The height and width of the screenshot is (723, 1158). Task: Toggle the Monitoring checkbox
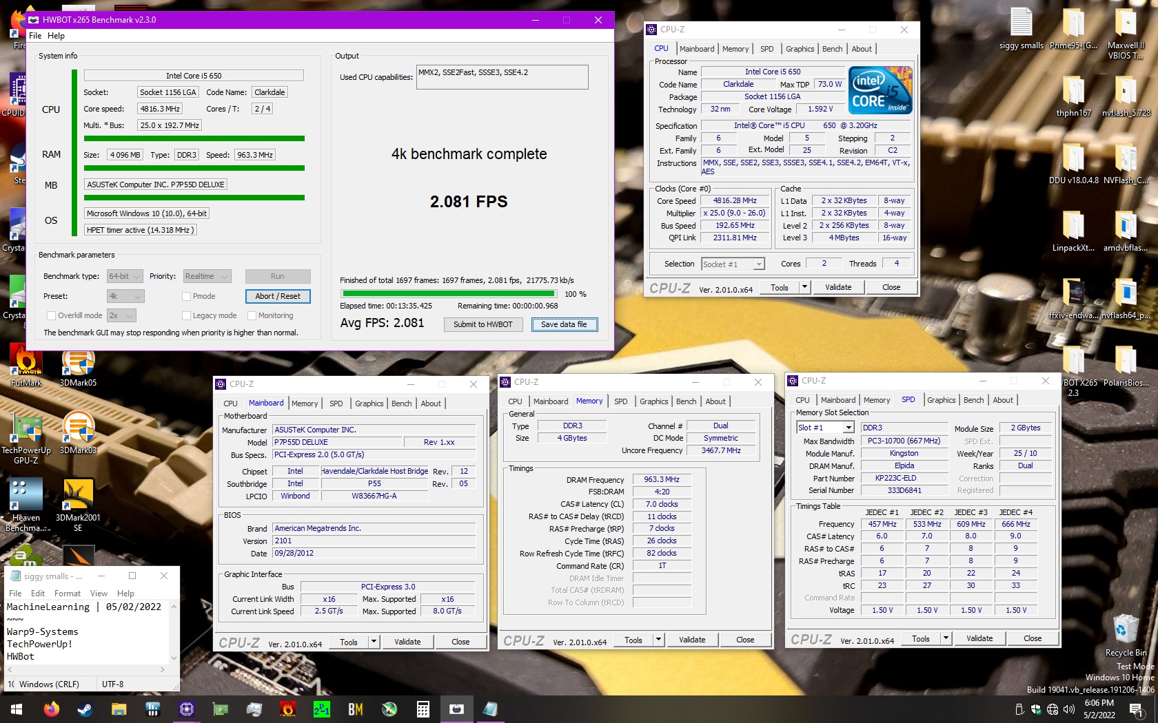tap(252, 315)
